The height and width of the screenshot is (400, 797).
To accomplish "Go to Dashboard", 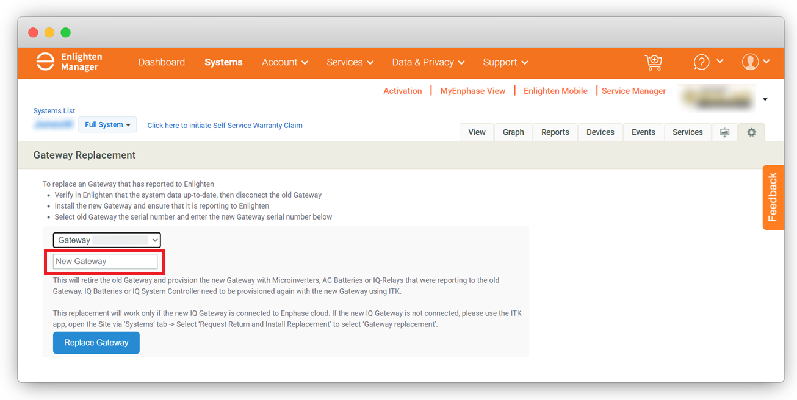I will click(x=162, y=62).
